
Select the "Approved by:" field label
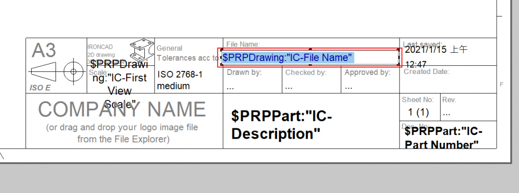tap(368, 72)
